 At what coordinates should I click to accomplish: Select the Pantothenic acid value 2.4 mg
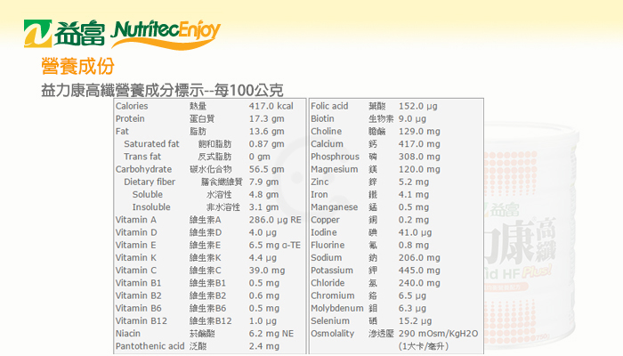click(264, 346)
